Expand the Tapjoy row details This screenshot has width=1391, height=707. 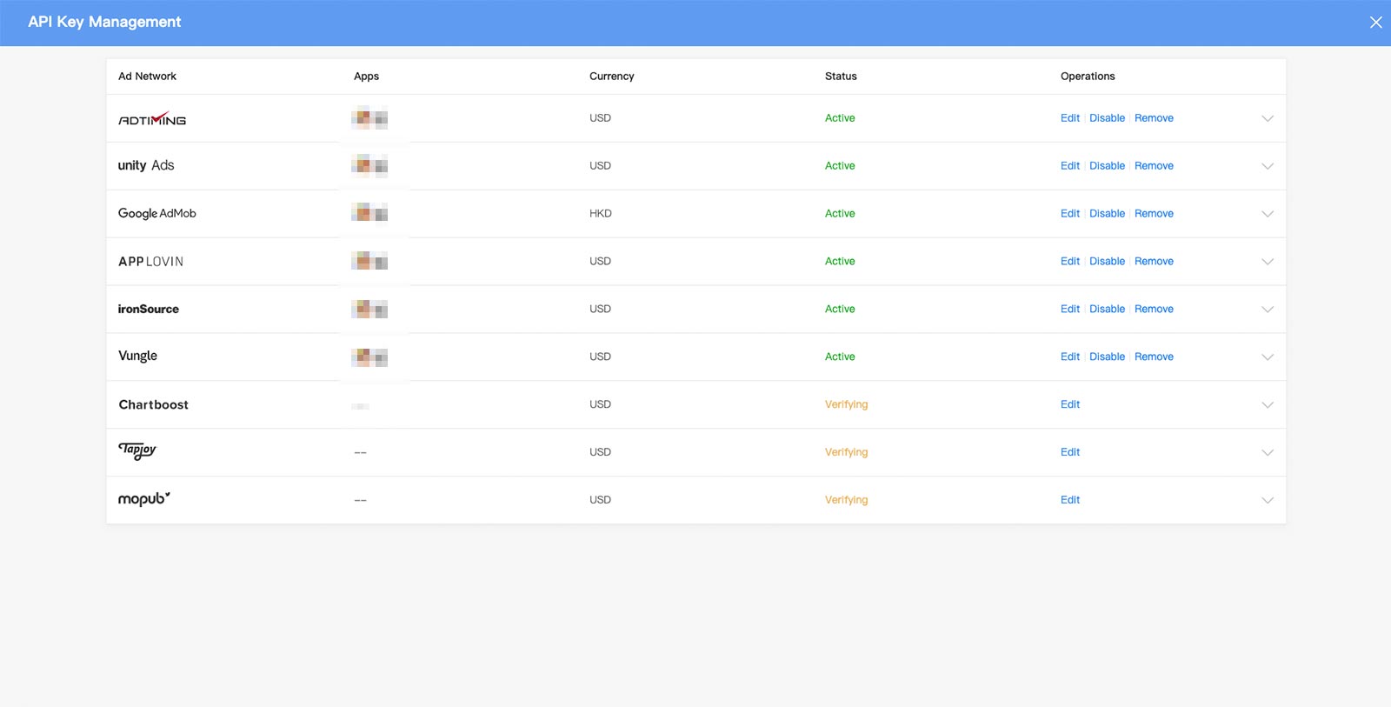tap(1268, 453)
